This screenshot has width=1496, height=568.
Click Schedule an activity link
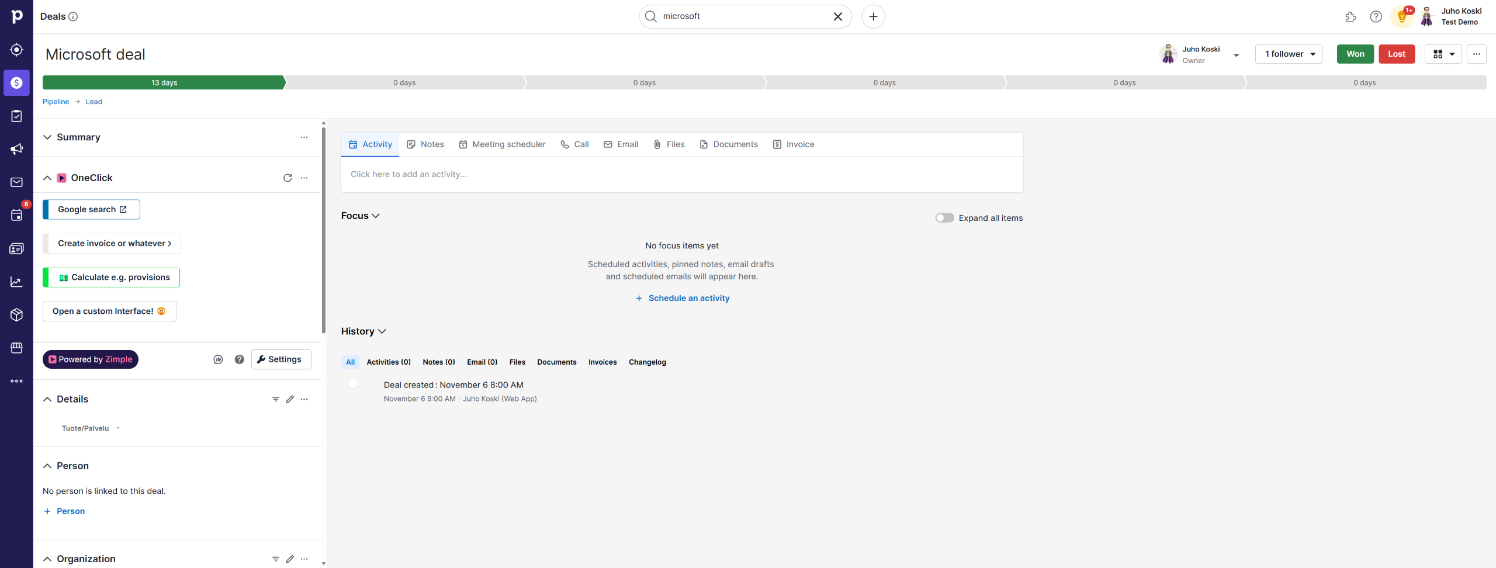683,298
